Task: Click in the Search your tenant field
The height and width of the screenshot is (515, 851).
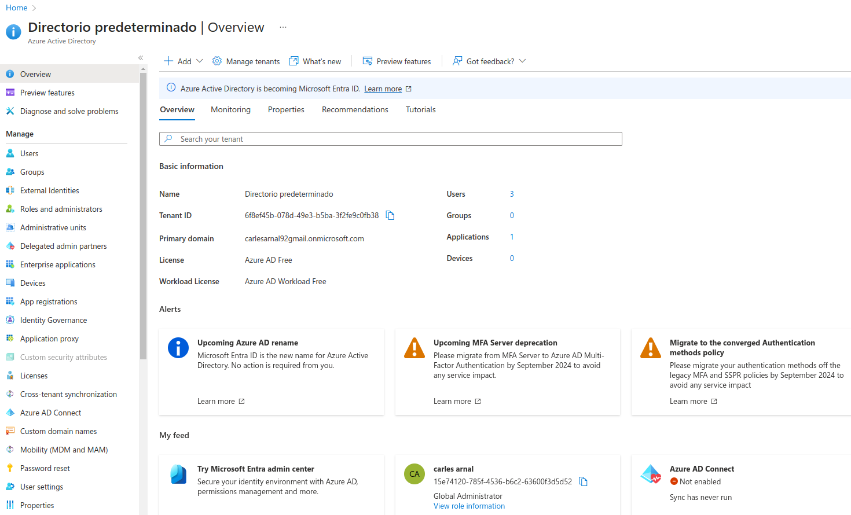Action: (x=391, y=139)
